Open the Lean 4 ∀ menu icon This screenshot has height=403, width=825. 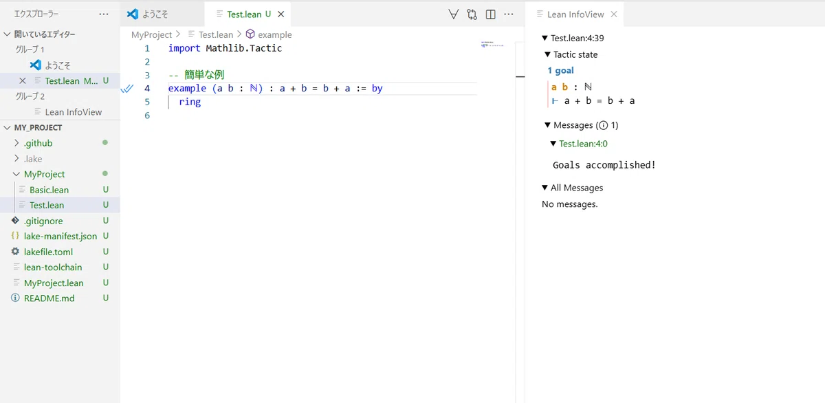pyautogui.click(x=454, y=14)
